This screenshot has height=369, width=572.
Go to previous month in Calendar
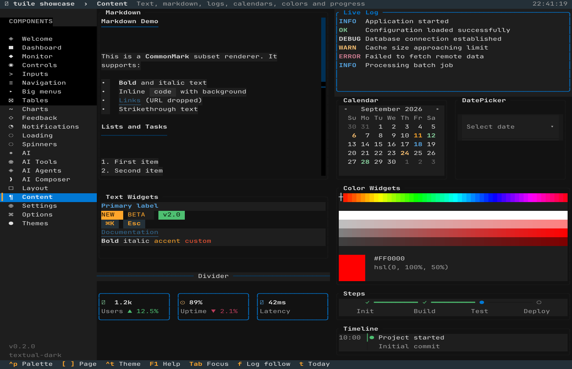point(346,109)
